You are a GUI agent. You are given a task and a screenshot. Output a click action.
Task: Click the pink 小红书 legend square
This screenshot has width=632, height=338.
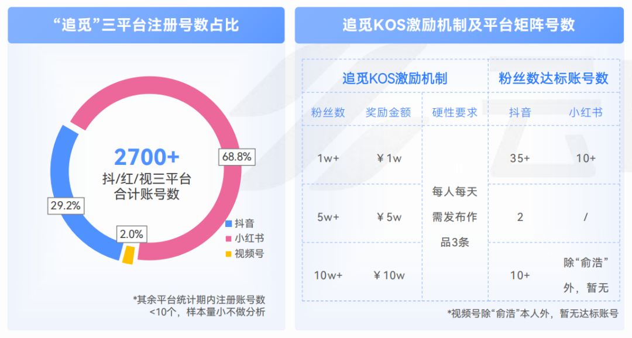tap(229, 239)
